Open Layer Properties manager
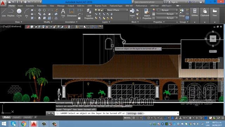 pos(89,14)
